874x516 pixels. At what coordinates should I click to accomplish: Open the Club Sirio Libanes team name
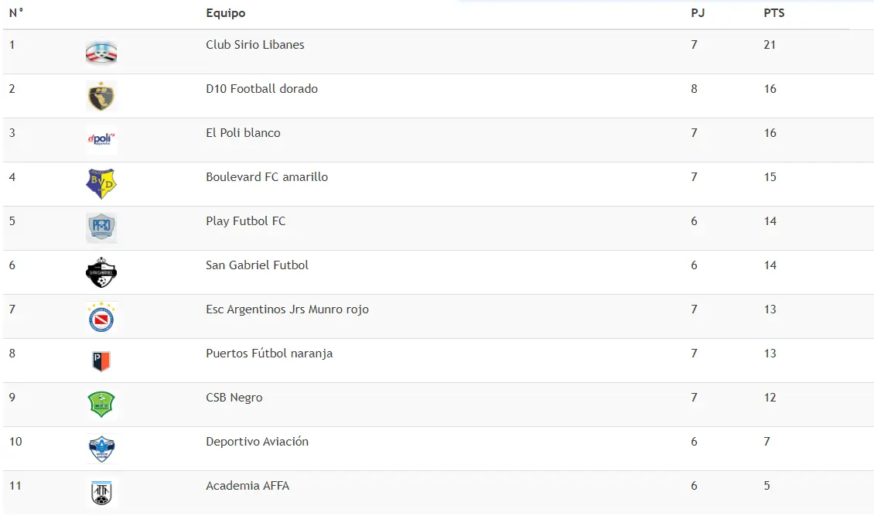pyautogui.click(x=255, y=45)
